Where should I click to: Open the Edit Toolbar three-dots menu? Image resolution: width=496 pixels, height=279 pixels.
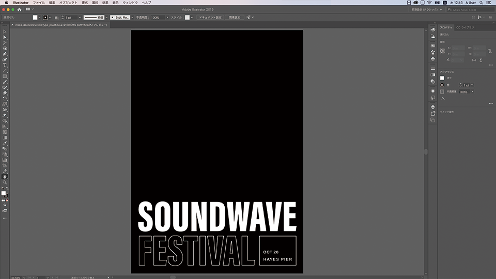click(5, 218)
